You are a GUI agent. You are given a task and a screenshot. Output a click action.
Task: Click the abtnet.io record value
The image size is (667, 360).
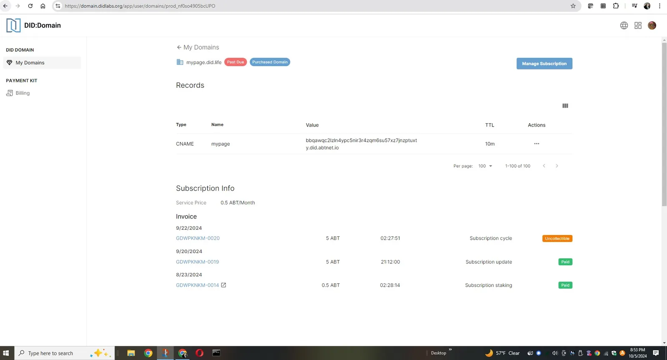(361, 144)
